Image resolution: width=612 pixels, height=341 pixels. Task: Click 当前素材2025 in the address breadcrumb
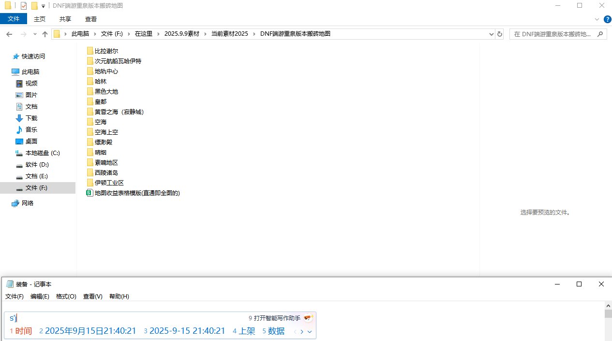229,34
